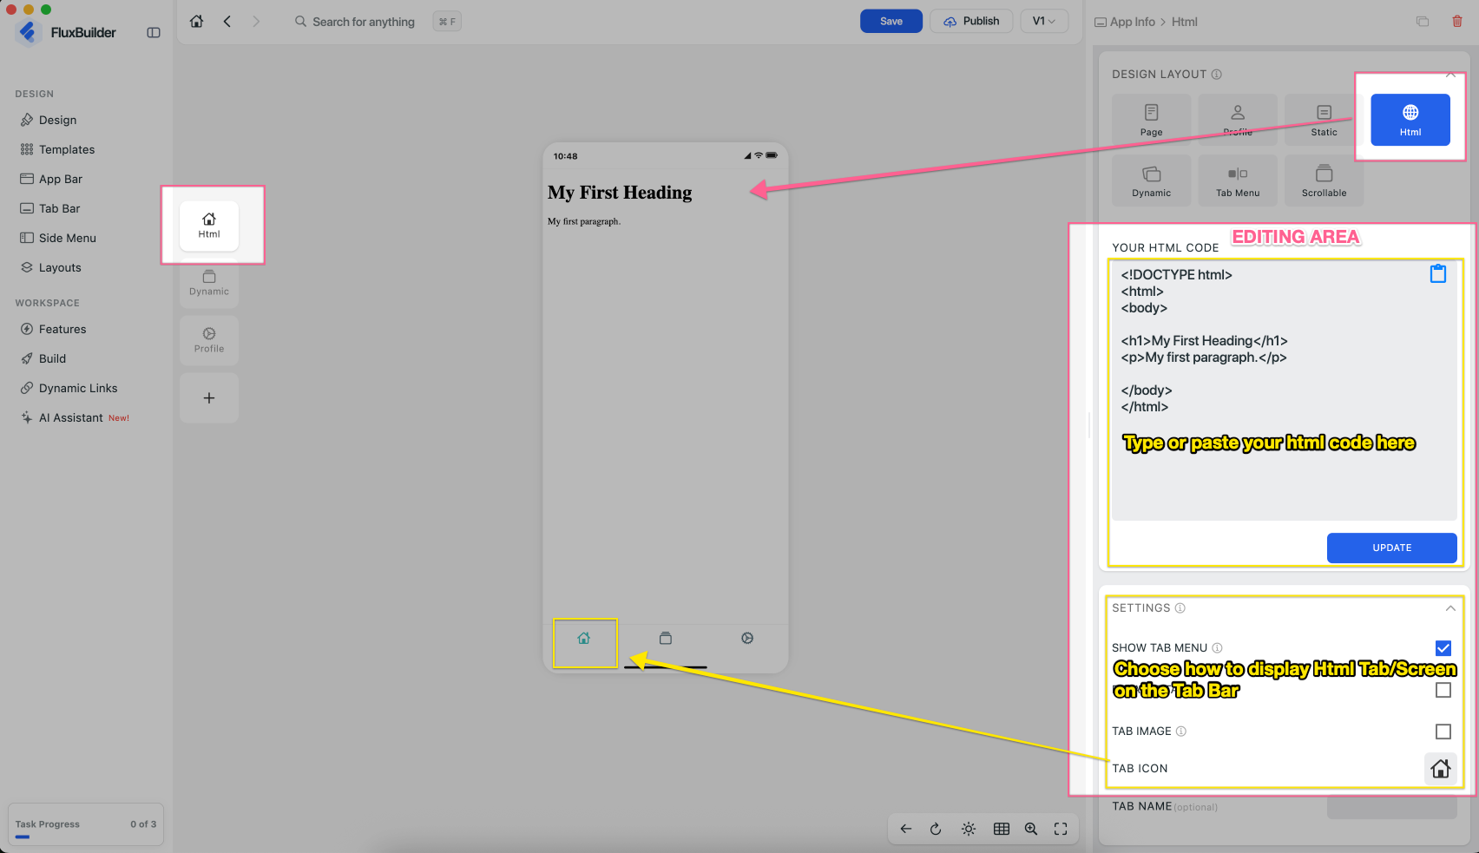Click back arrow in bottom toolbar
This screenshot has height=853, width=1479.
(906, 829)
